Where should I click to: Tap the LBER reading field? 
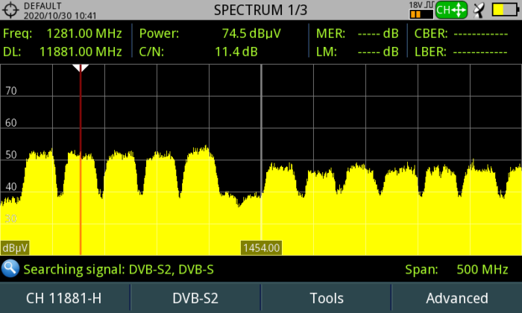461,51
